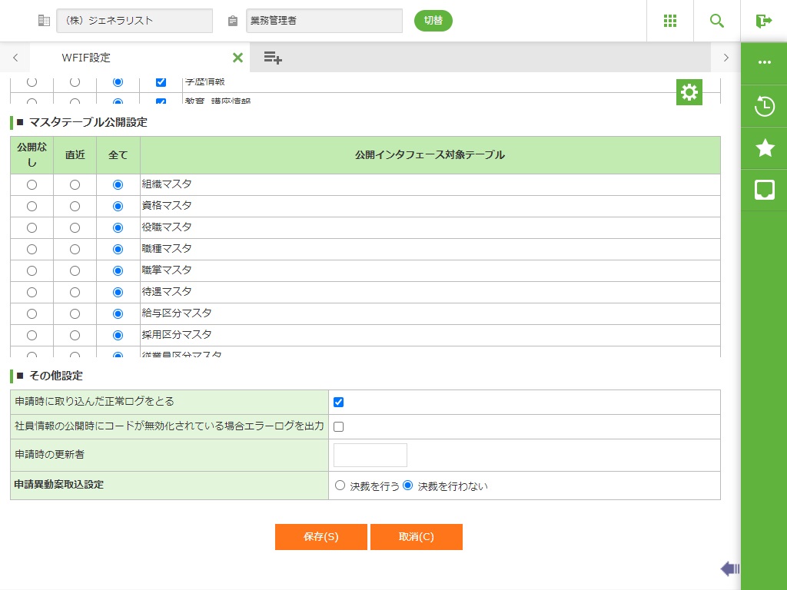Viewport: 787px width, 590px height.
Task: Enable error log output checkbox for disabled codes
Action: pyautogui.click(x=338, y=426)
